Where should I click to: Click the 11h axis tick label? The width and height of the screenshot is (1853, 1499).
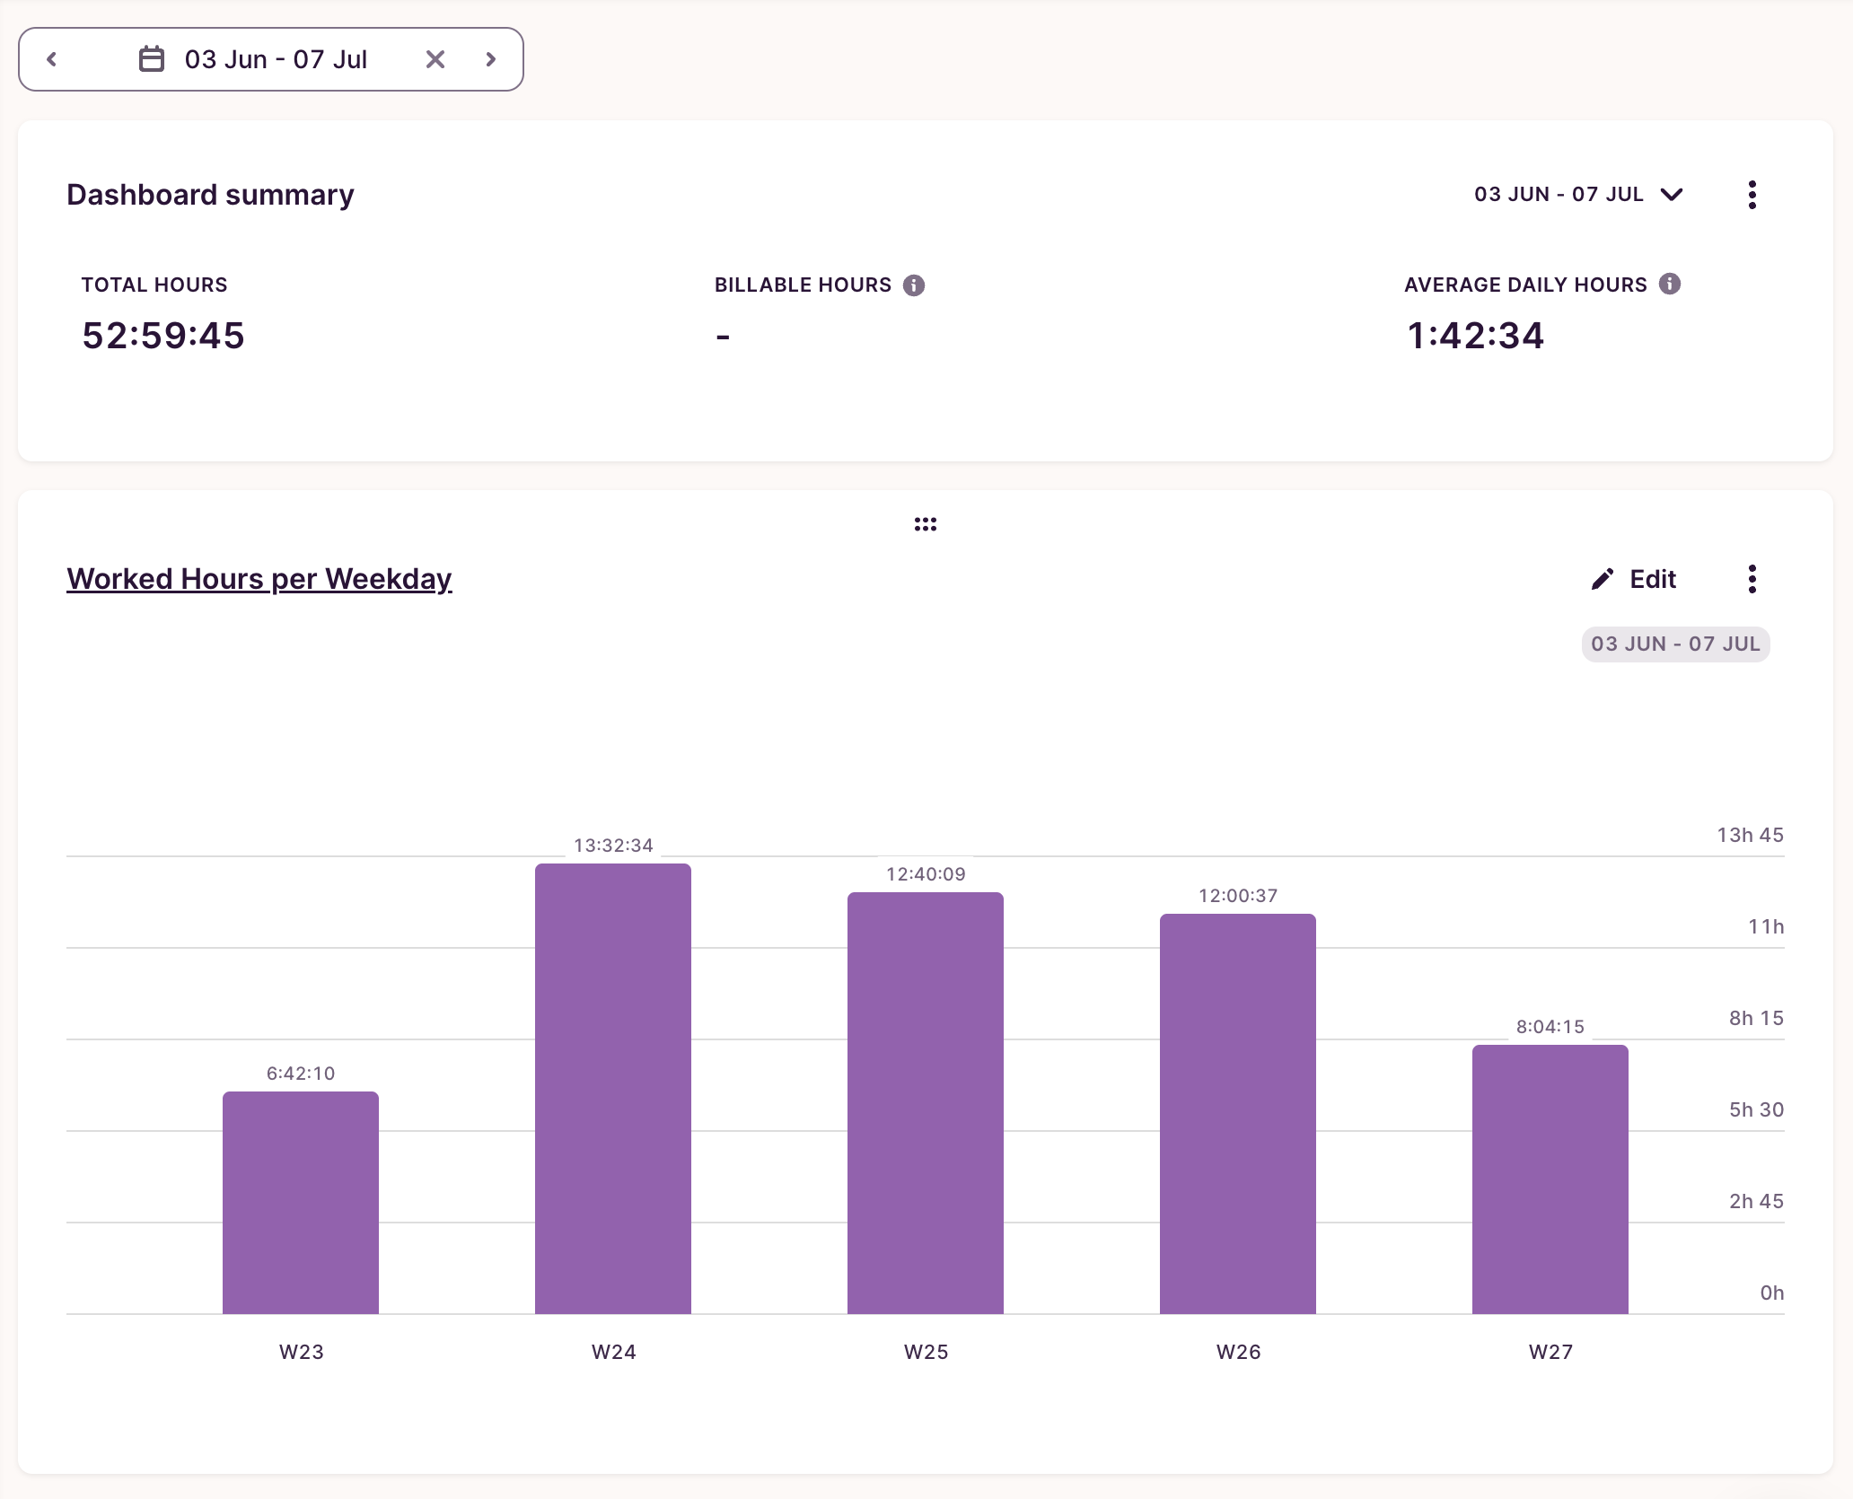(x=1766, y=926)
